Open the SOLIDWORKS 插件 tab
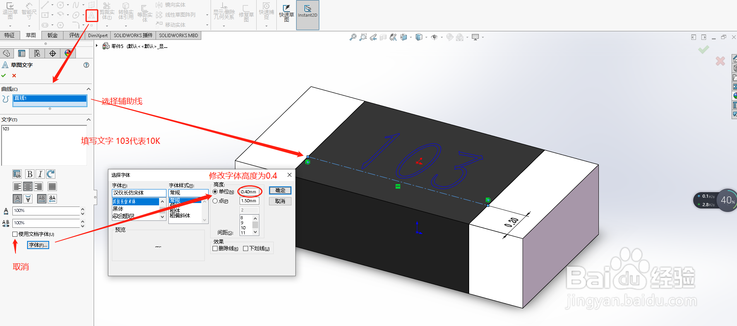This screenshot has height=326, width=737. click(133, 35)
